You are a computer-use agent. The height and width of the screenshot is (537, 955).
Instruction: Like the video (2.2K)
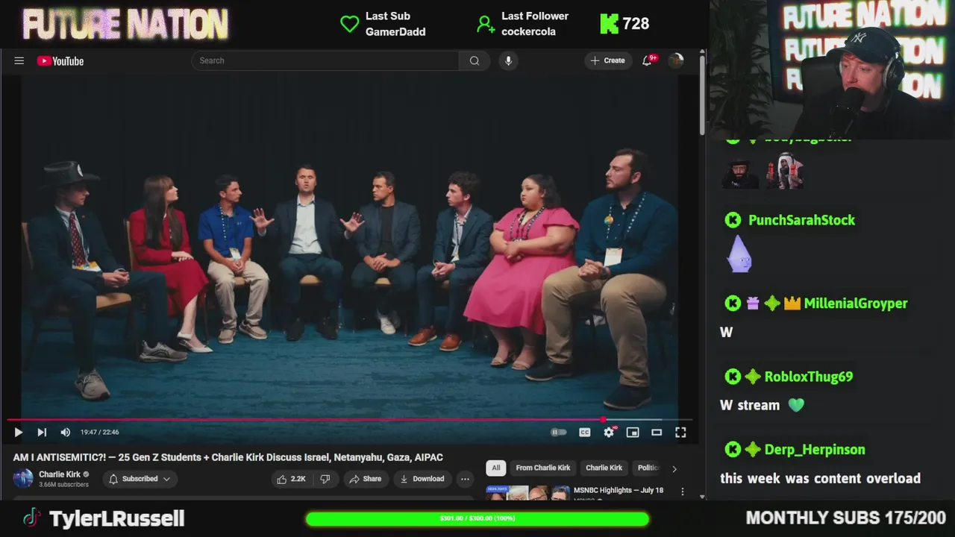[x=291, y=479]
